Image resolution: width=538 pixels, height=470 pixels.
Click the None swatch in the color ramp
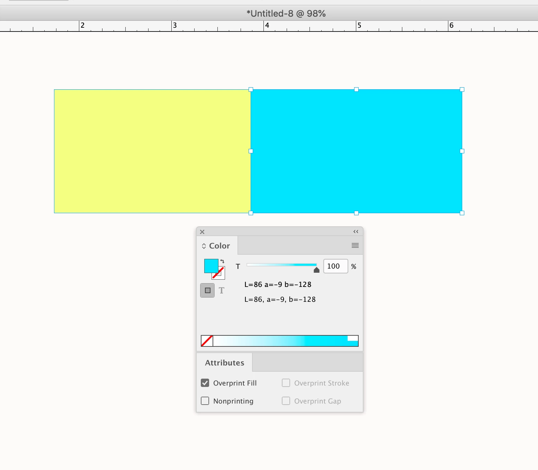(x=207, y=341)
